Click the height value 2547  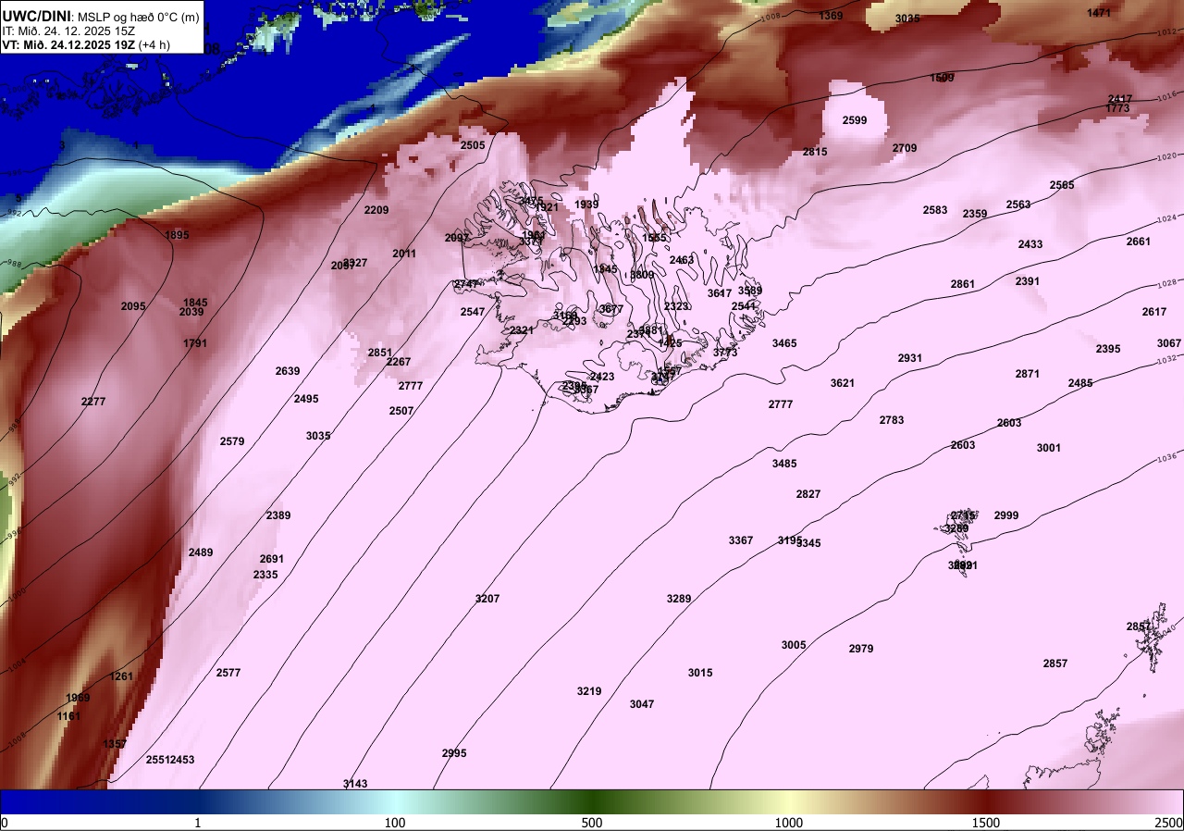[x=473, y=312]
